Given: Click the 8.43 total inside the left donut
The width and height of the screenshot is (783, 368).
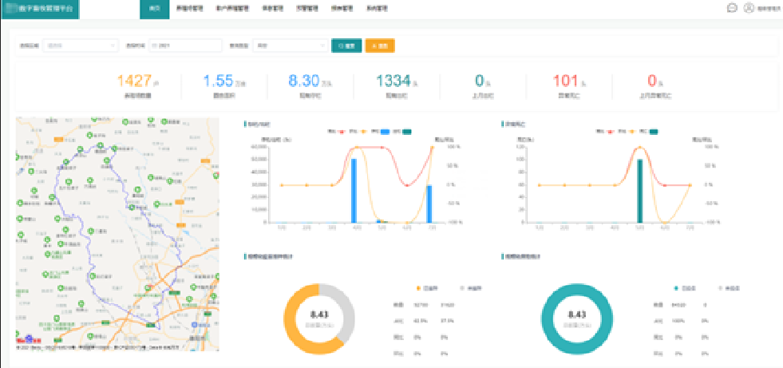Looking at the screenshot, I should coord(319,315).
